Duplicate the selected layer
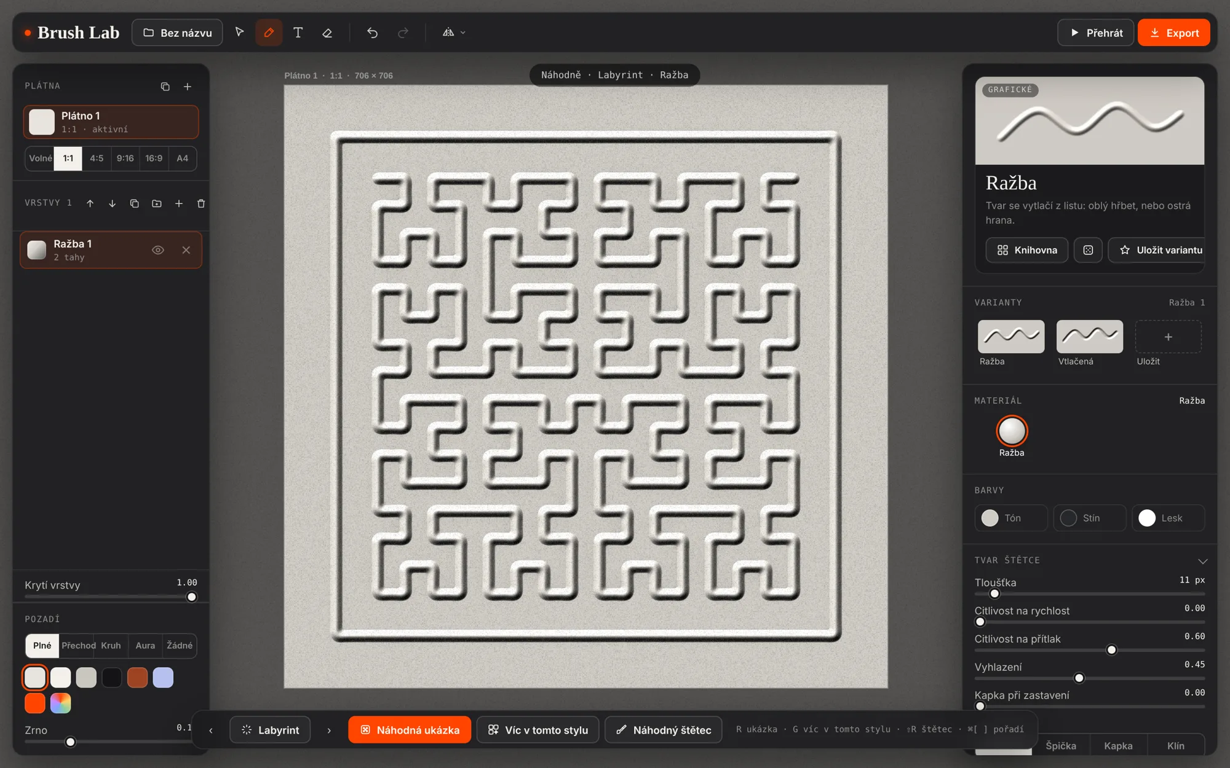This screenshot has width=1230, height=768. click(x=134, y=203)
